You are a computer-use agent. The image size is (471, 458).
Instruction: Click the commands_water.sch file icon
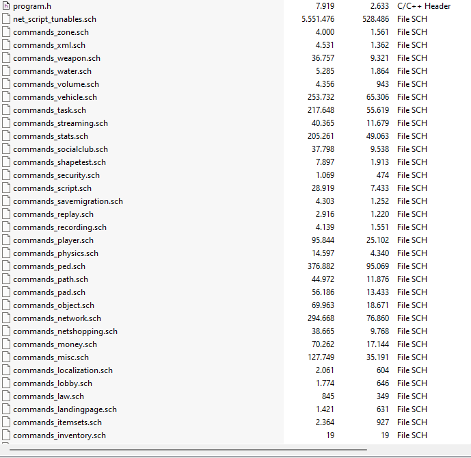(6, 71)
